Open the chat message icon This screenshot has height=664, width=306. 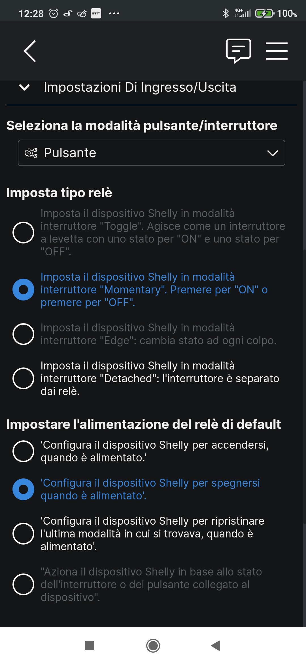238,51
